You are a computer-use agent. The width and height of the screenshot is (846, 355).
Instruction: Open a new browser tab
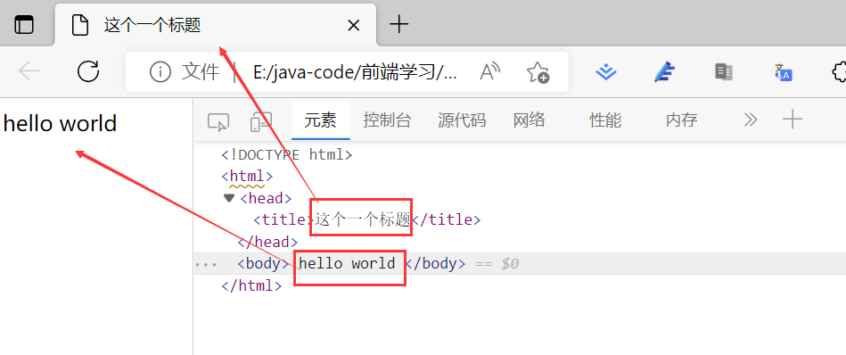click(398, 24)
